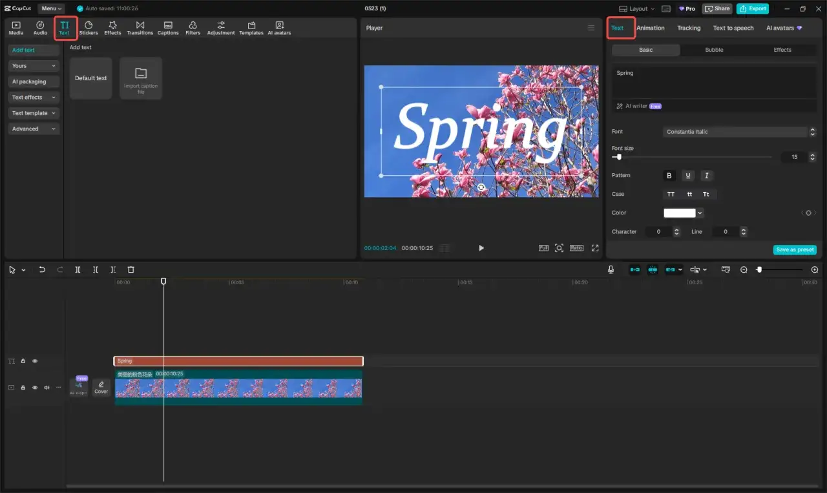Open the Stickers panel
This screenshot has width=827, height=493.
click(x=89, y=27)
